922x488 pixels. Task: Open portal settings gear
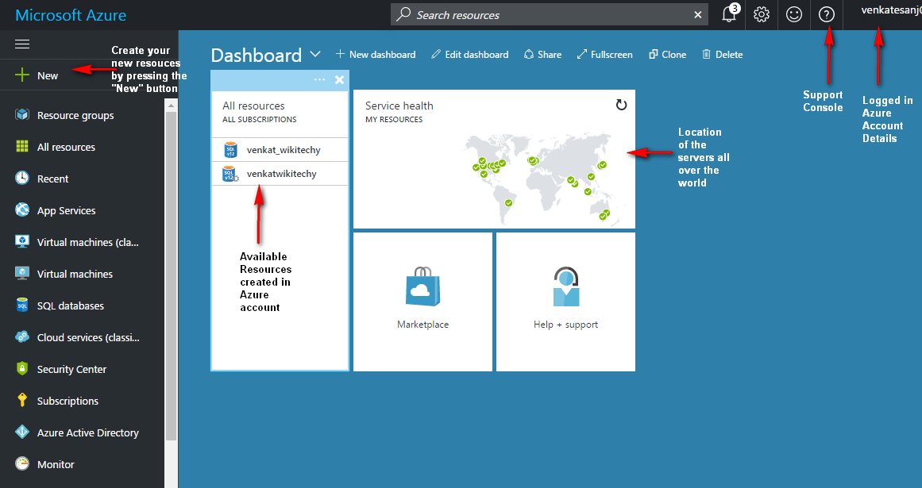coord(762,15)
